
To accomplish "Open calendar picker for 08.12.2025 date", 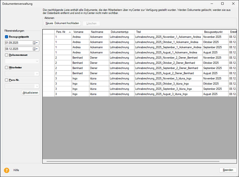I will click(x=35, y=49).
